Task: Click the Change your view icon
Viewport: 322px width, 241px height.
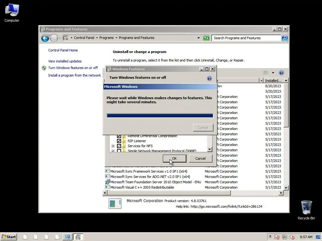Action: coord(265,73)
